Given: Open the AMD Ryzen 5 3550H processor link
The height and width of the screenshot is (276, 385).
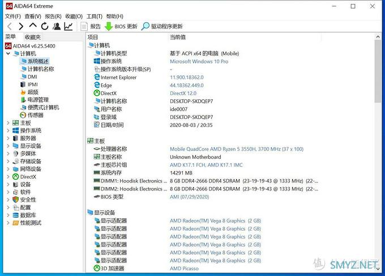Looking at the screenshot, I should (x=237, y=149).
